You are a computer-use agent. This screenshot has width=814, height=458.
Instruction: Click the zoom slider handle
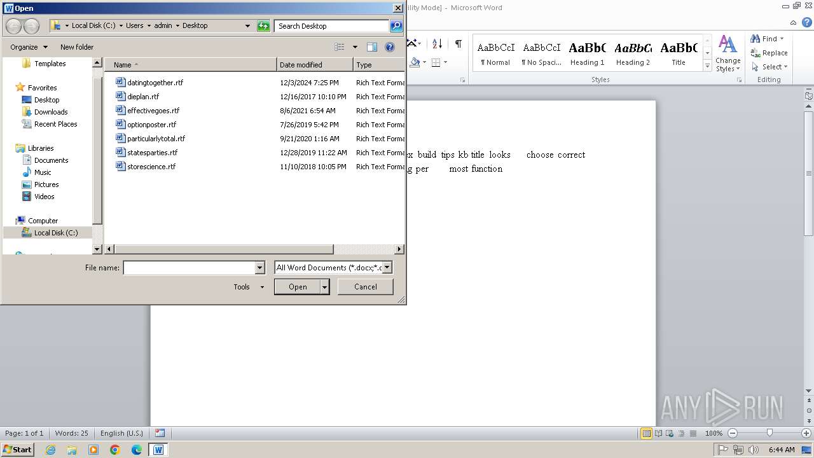[x=769, y=433]
